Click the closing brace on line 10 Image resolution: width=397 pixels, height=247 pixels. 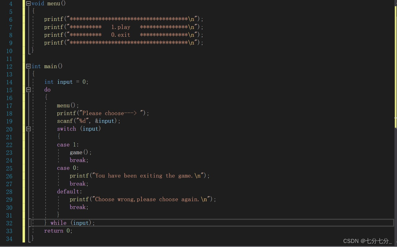pyautogui.click(x=33, y=50)
